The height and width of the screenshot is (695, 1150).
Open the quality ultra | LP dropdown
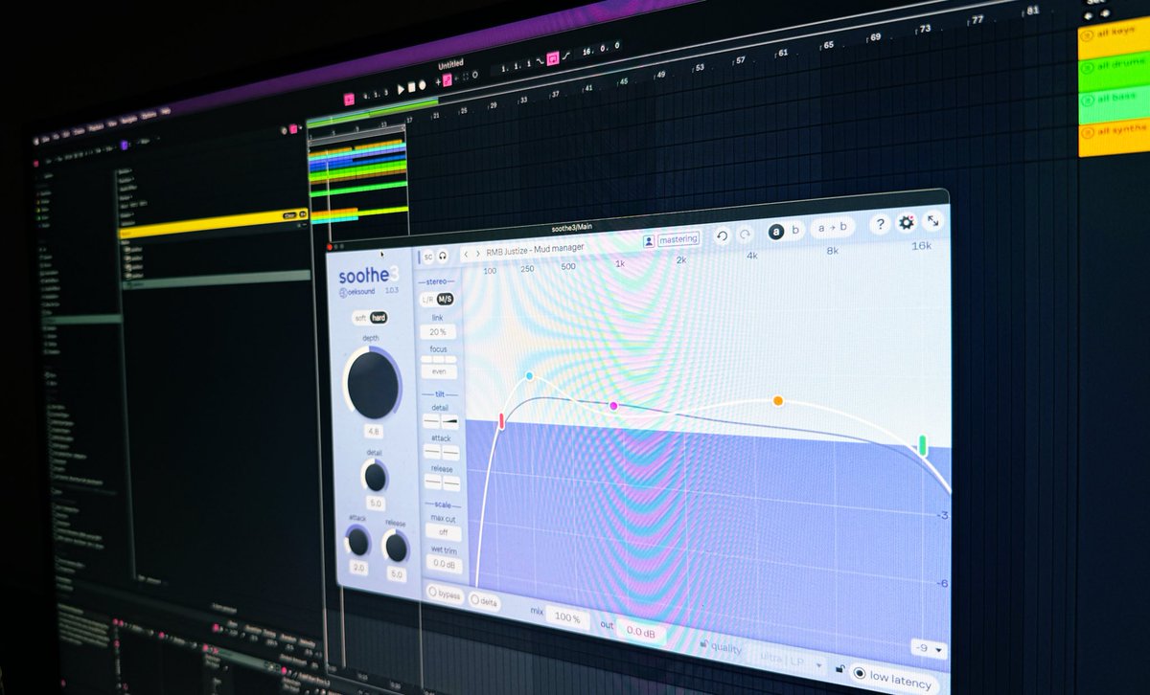789,661
